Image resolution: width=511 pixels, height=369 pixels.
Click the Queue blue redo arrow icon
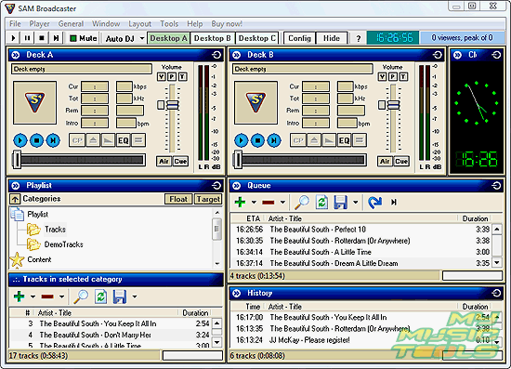pyautogui.click(x=374, y=203)
